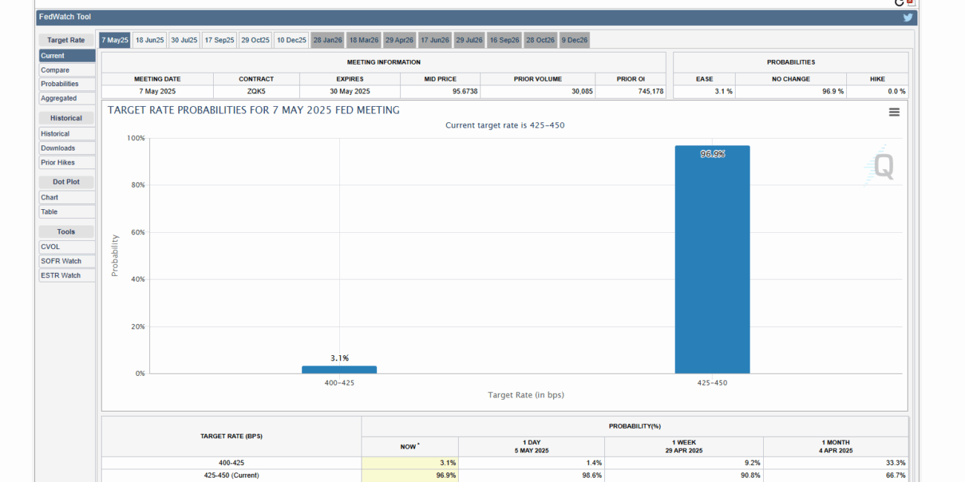This screenshot has height=482, width=965.
Task: Click the 3.1% label above the small bar
Action: [339, 358]
